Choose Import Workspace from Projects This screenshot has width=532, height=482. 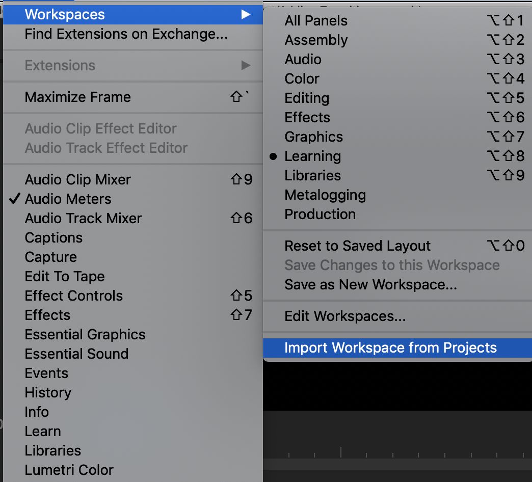[x=390, y=347]
